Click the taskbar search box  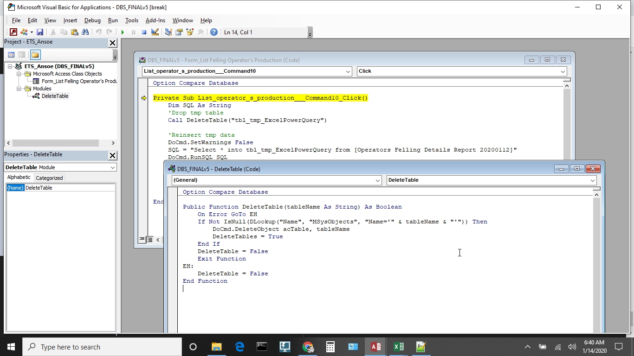(102, 347)
